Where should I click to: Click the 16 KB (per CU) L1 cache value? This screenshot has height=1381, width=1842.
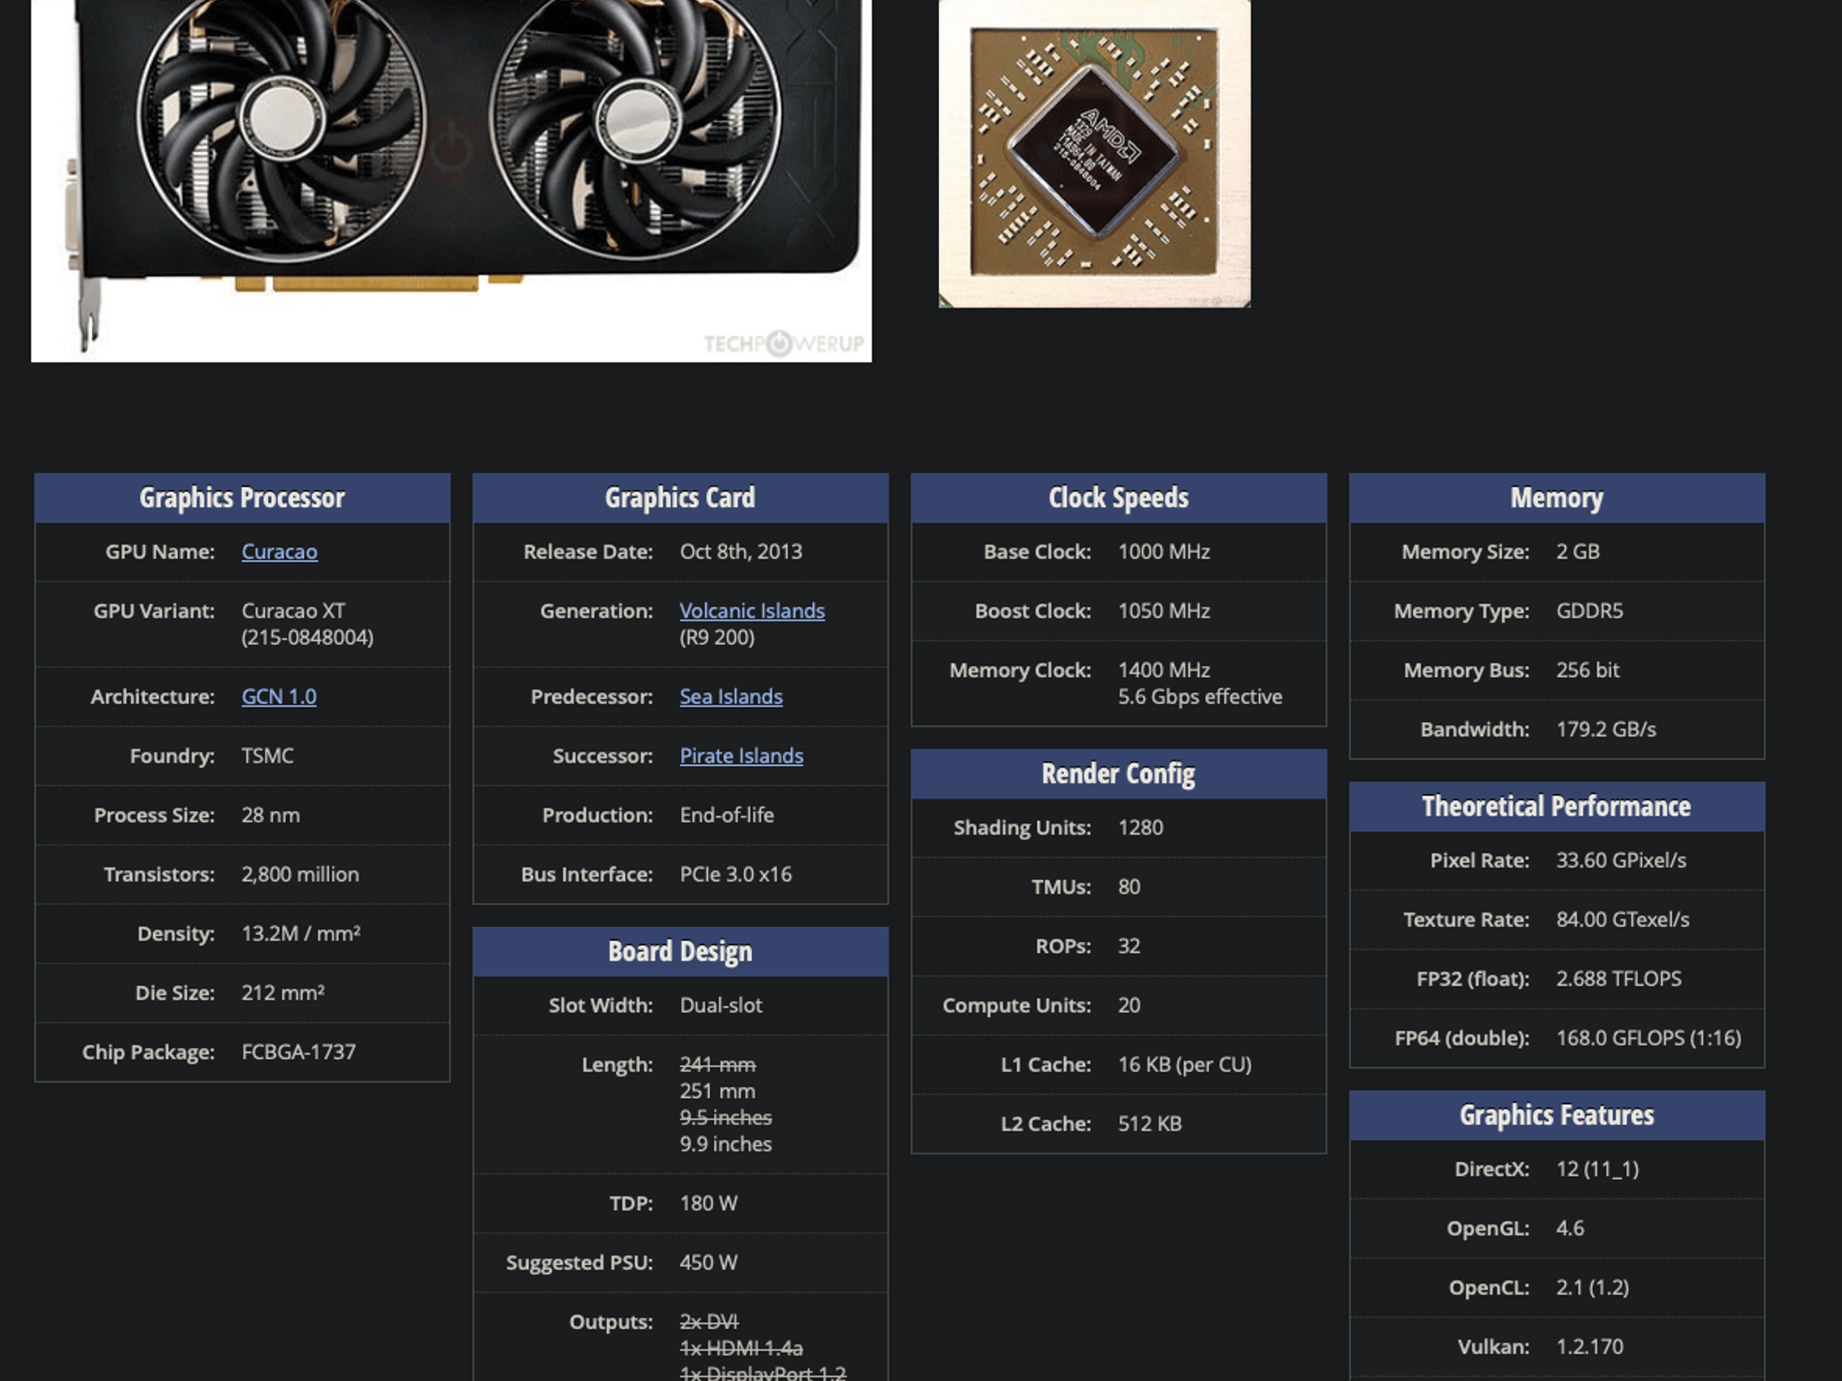click(x=1185, y=1065)
